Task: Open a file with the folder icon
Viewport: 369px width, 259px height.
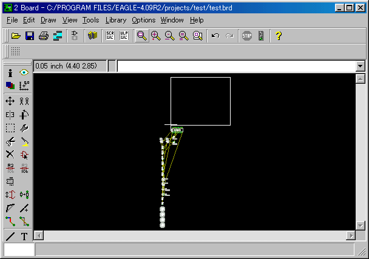Action: point(16,36)
